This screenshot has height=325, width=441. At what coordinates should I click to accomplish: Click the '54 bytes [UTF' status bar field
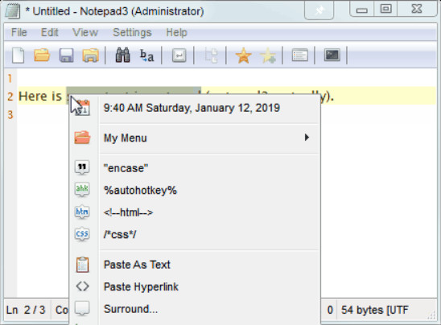tap(375, 310)
